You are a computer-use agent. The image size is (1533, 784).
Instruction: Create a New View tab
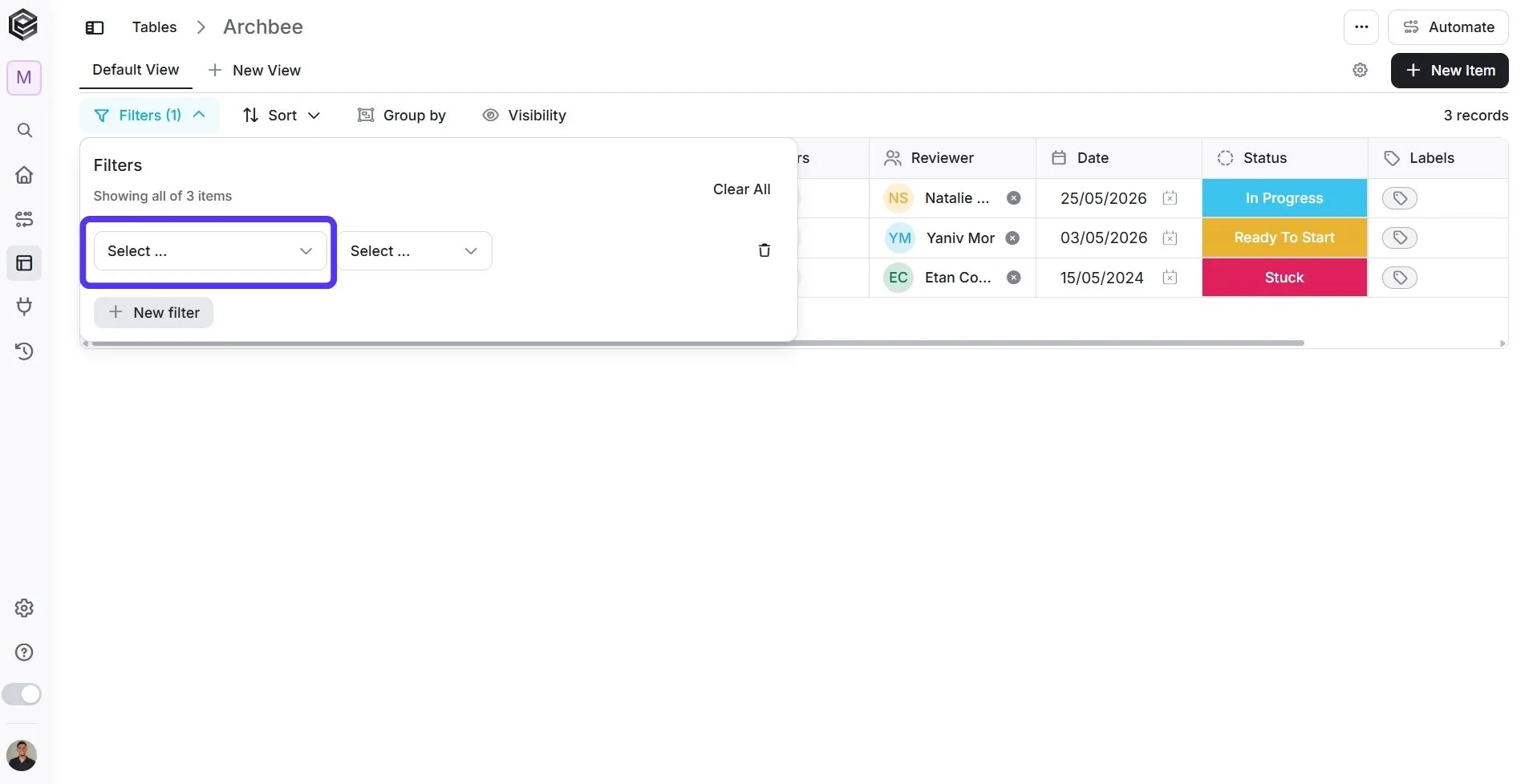254,71
